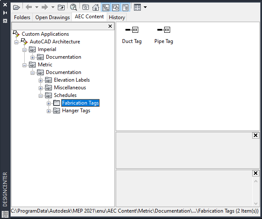
Task: Go back with the Back arrow
Action: point(29,7)
